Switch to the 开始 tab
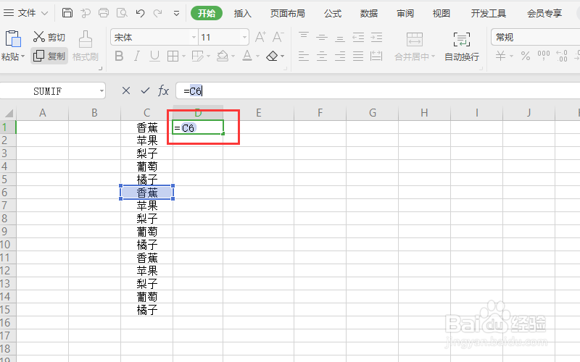 pos(207,13)
